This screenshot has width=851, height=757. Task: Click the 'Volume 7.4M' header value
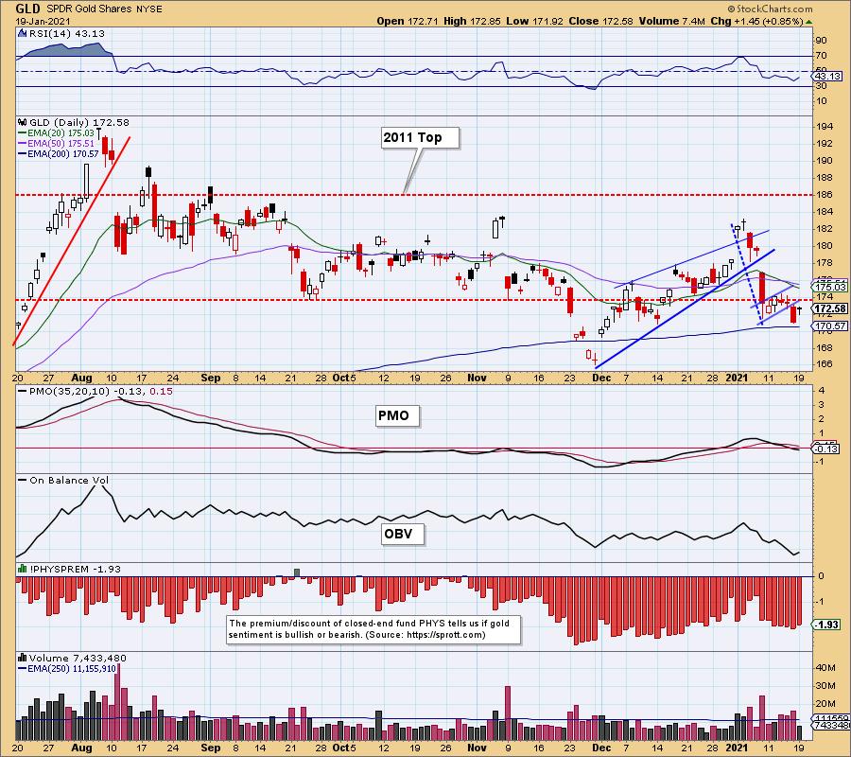pyautogui.click(x=672, y=21)
